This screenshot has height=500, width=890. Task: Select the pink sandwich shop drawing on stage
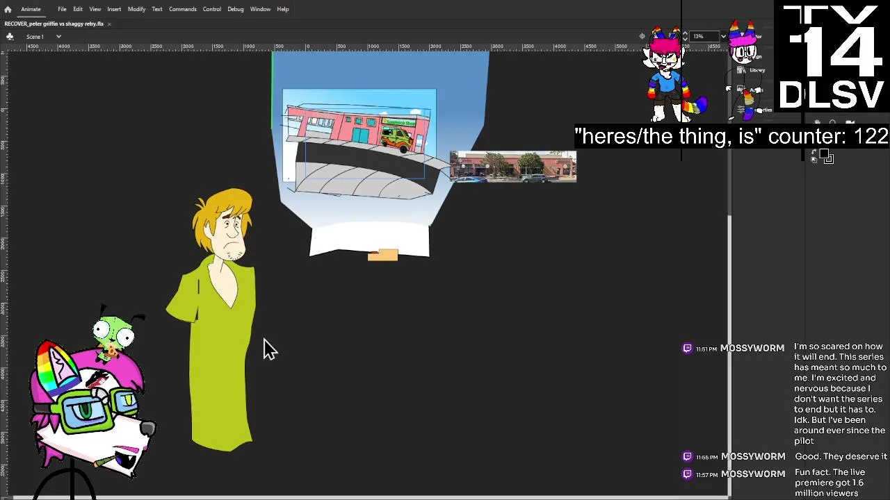click(358, 129)
